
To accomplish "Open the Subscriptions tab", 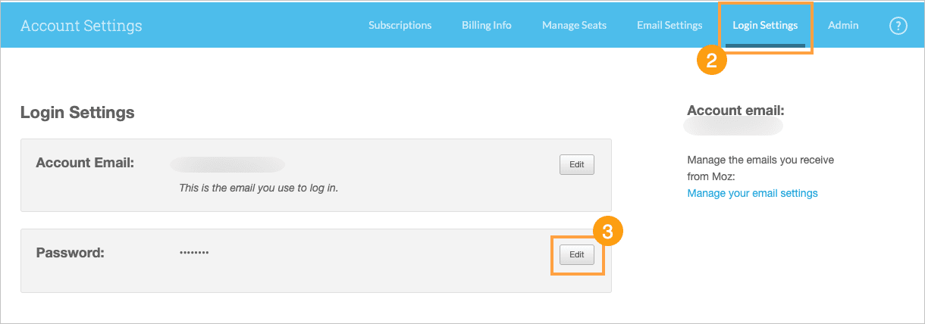I will pos(400,25).
